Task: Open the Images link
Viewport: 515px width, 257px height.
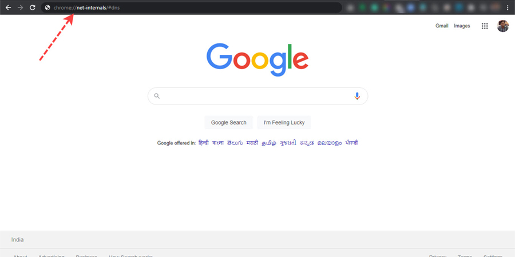Action: pyautogui.click(x=462, y=26)
